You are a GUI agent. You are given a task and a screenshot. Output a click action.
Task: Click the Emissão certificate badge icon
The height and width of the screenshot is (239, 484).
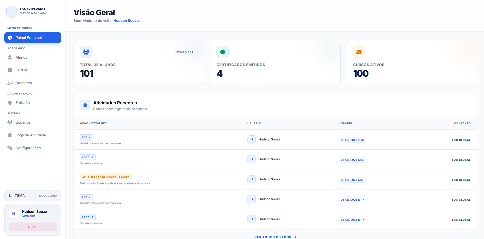pos(10,103)
